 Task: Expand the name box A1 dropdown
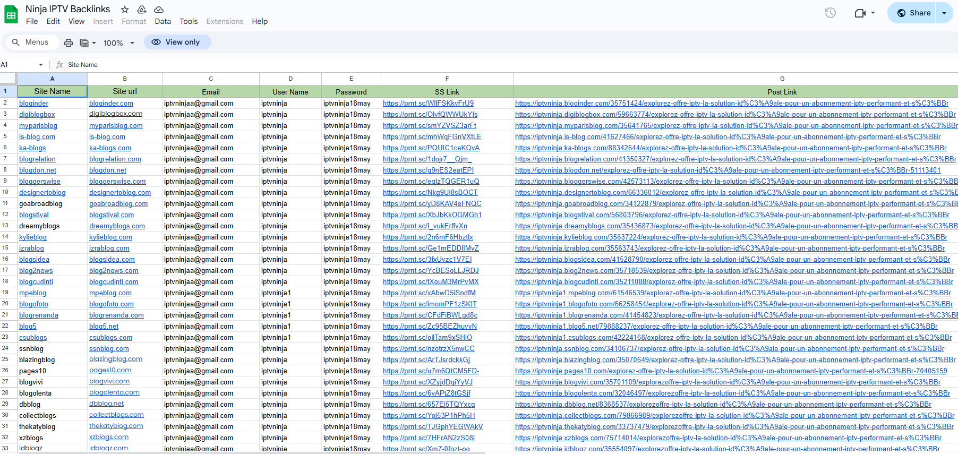(x=41, y=65)
